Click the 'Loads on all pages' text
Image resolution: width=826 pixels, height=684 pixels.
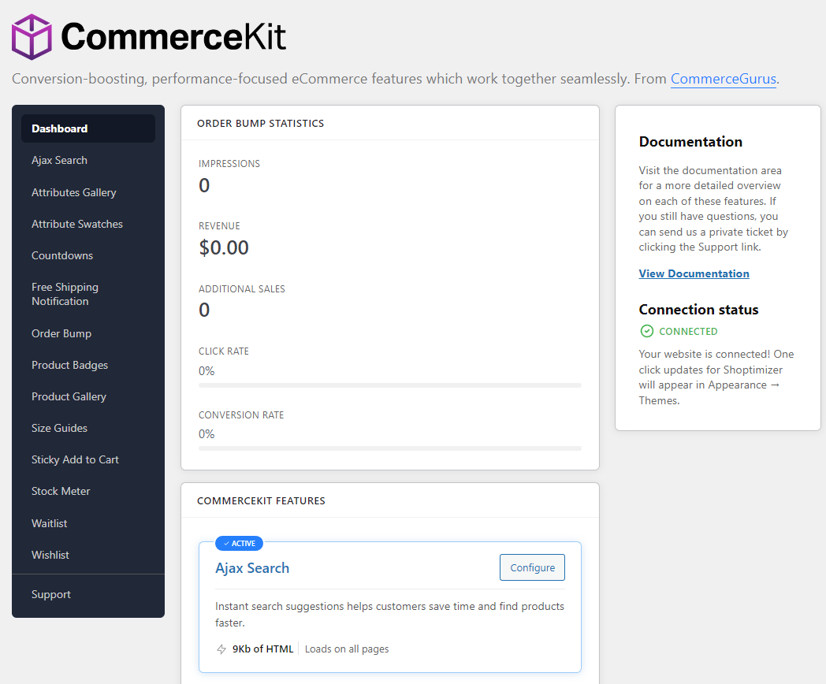pyautogui.click(x=347, y=649)
